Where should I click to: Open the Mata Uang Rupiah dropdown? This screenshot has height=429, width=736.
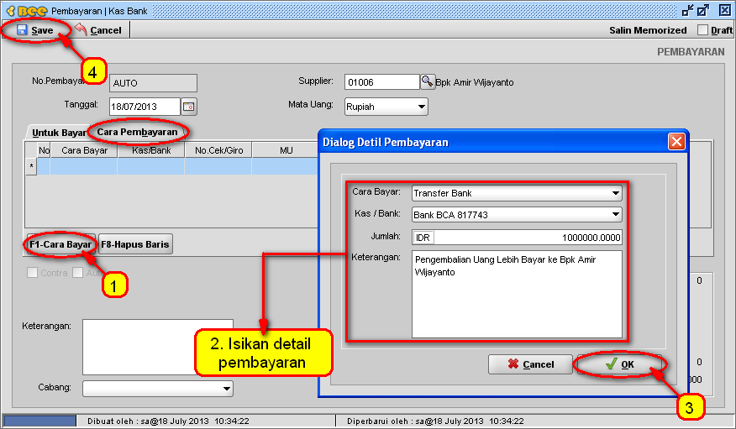click(386, 107)
